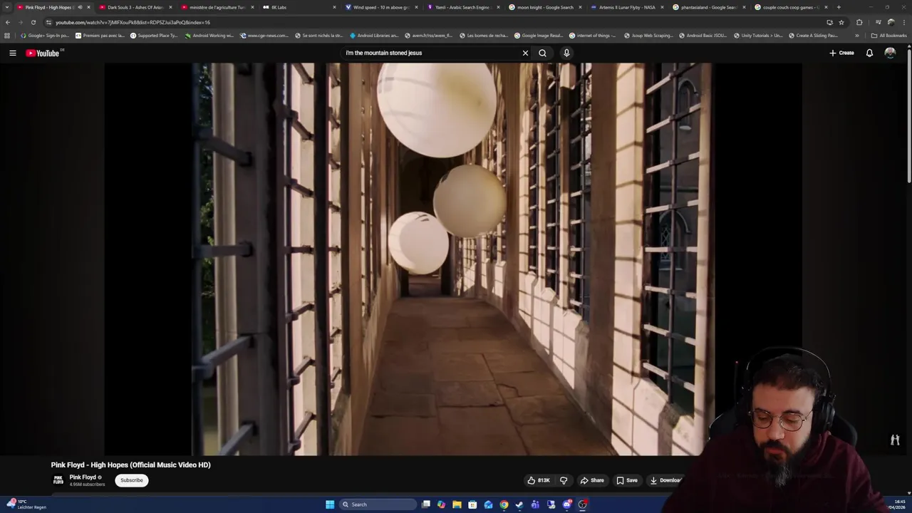Image resolution: width=912 pixels, height=513 pixels.
Task: Open the Pink Floyd channel name link
Action: pos(83,477)
